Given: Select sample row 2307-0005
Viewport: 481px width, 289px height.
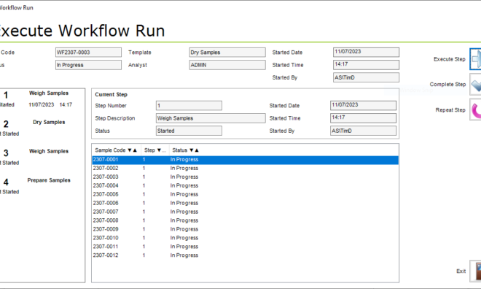Looking at the screenshot, I should [x=245, y=194].
